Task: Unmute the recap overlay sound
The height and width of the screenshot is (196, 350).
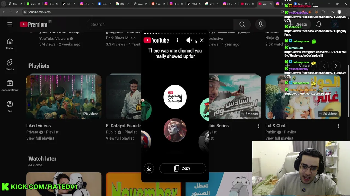Action: pos(189,40)
